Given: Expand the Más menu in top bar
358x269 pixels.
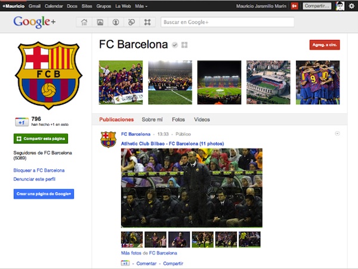Looking at the screenshot, I should coord(141,6).
